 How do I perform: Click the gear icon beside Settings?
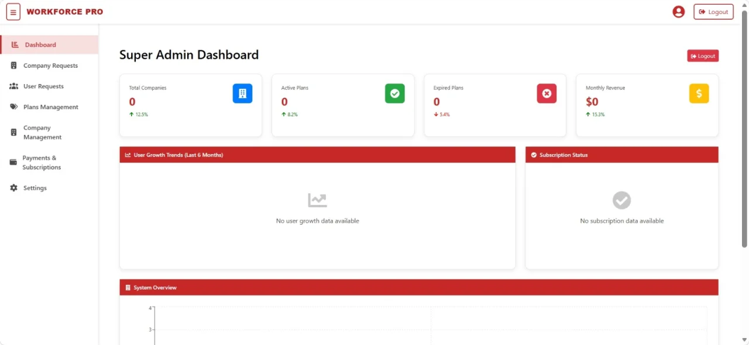click(13, 188)
